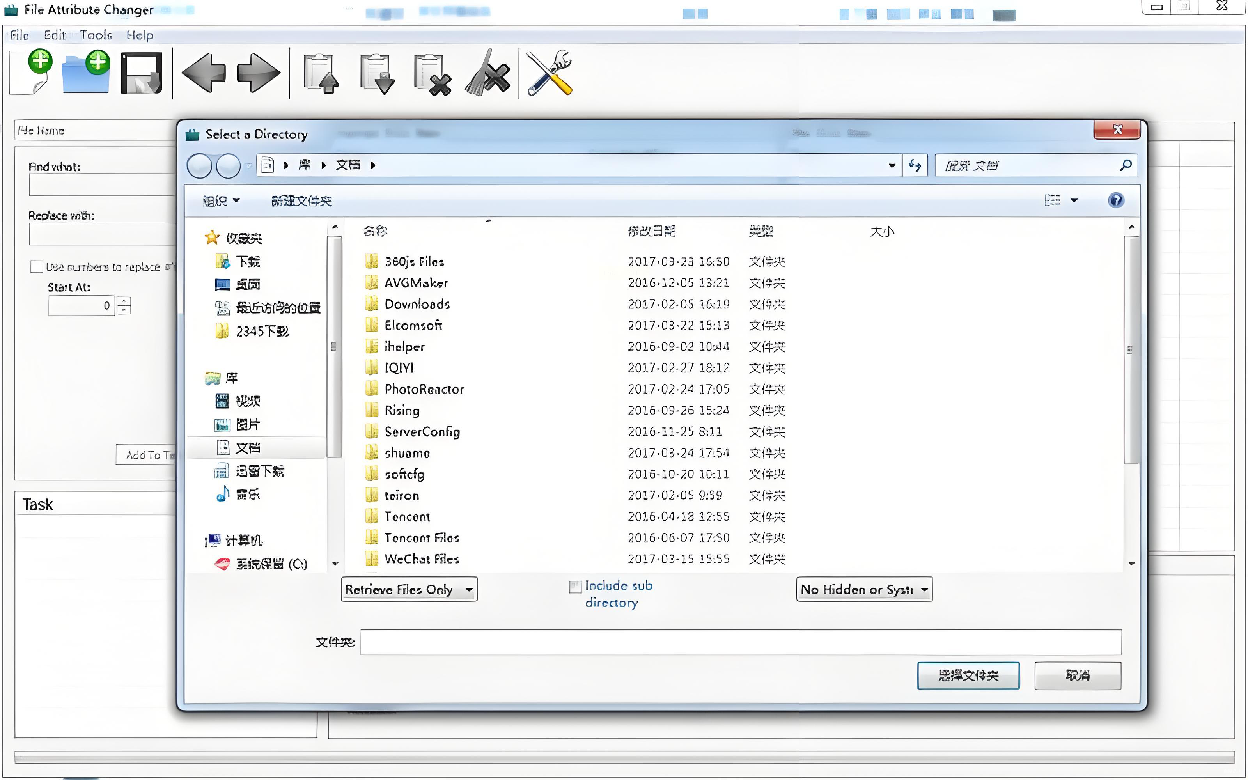Screen dimensions: 1248x780
Task: Open the Edit menu
Action: (x=55, y=35)
